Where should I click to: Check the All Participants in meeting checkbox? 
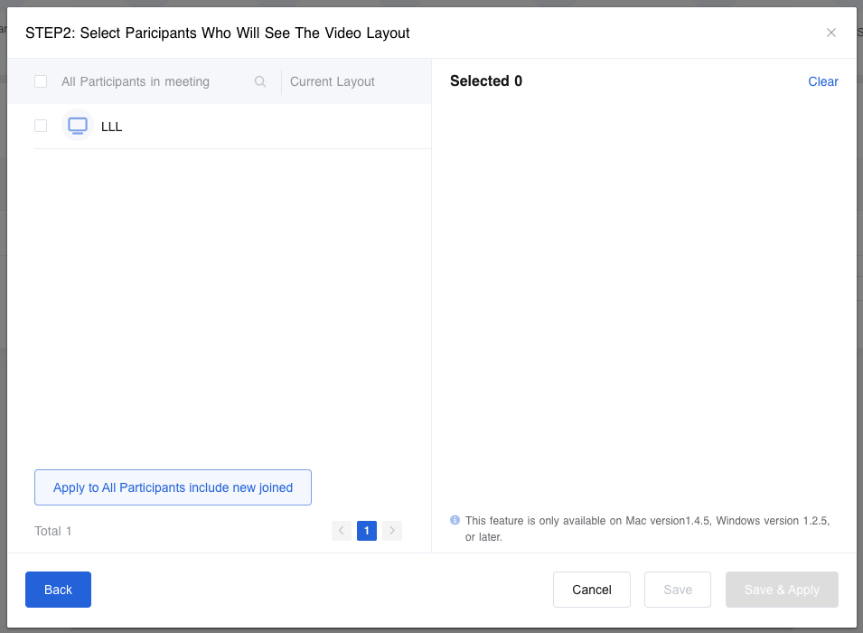[x=41, y=81]
